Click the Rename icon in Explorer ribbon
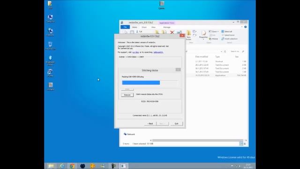The height and width of the screenshot is (169, 300). pyautogui.click(x=179, y=32)
